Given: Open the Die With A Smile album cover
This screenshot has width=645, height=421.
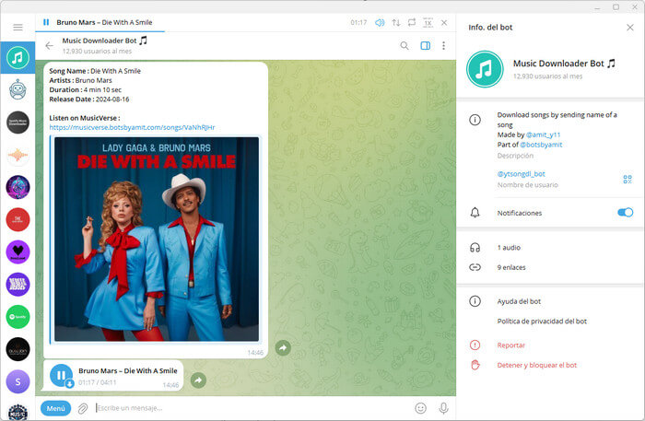Looking at the screenshot, I should coord(157,239).
